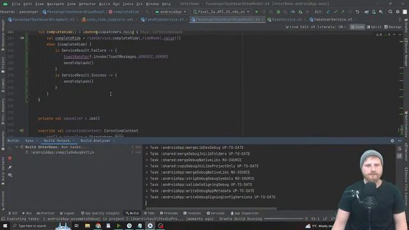
Task: Open the File menu
Action: click(x=15, y=4)
